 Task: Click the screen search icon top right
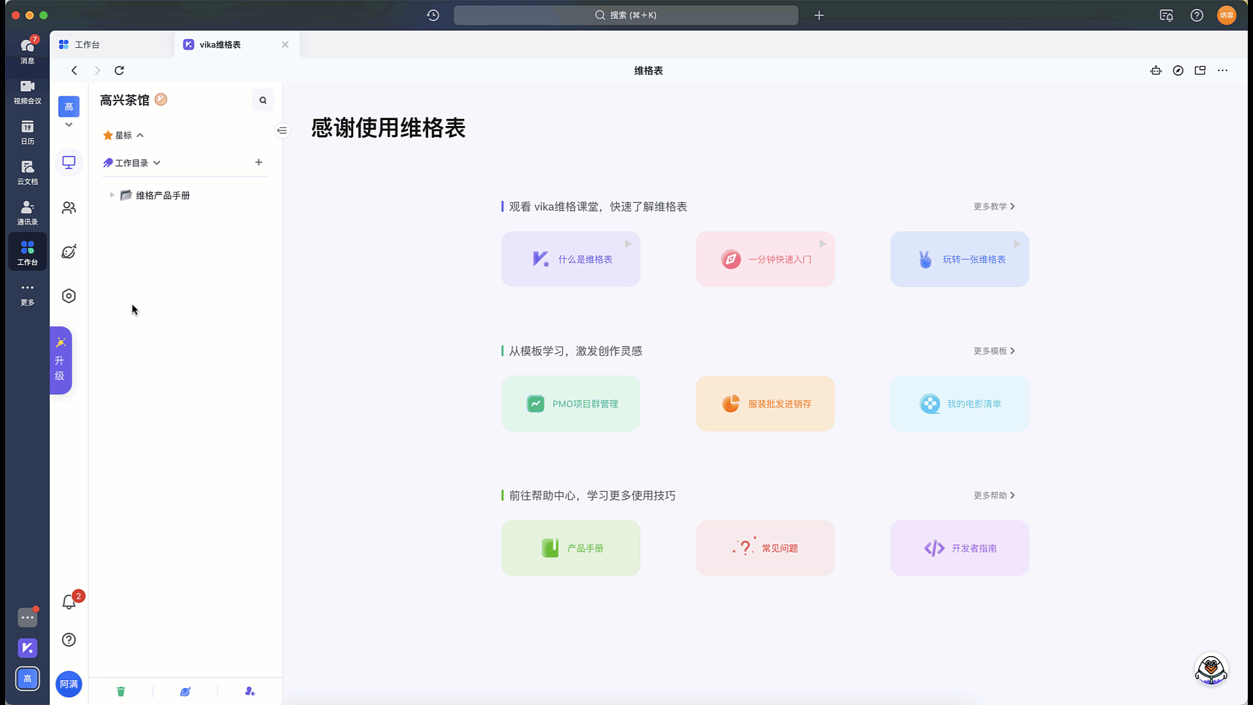[1166, 15]
